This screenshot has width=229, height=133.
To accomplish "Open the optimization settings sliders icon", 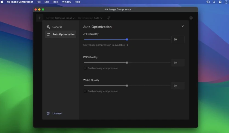I will [x=108, y=18].
